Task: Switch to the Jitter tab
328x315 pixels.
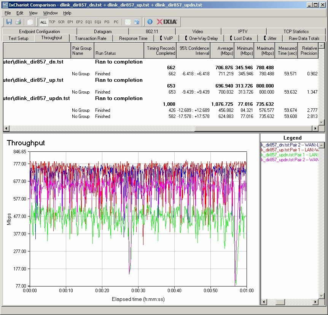Action: (270, 38)
